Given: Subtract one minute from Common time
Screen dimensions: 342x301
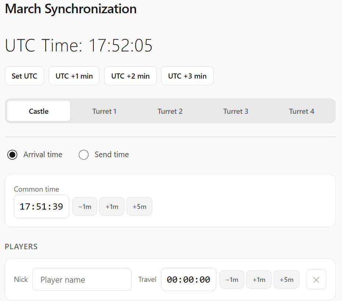Looking at the screenshot, I should (x=85, y=206).
